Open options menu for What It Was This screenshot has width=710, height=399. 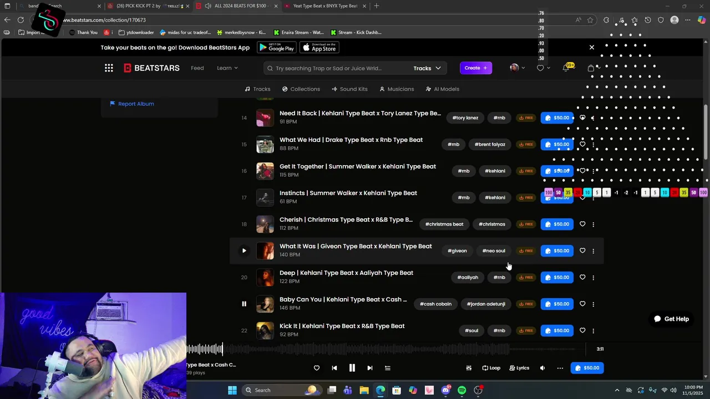click(x=594, y=251)
